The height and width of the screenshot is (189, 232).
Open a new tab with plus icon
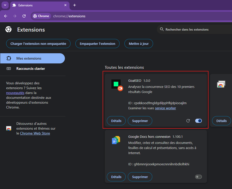pyautogui.click(x=75, y=5)
